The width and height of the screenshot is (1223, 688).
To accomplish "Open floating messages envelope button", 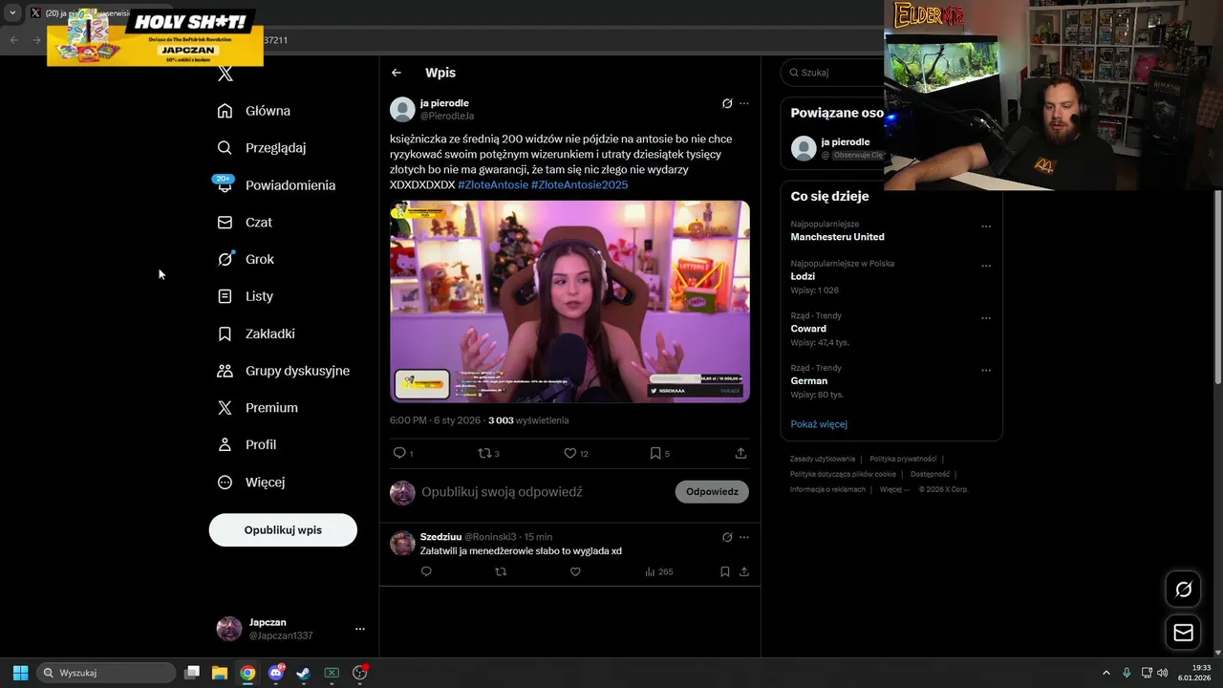I will point(1183,633).
